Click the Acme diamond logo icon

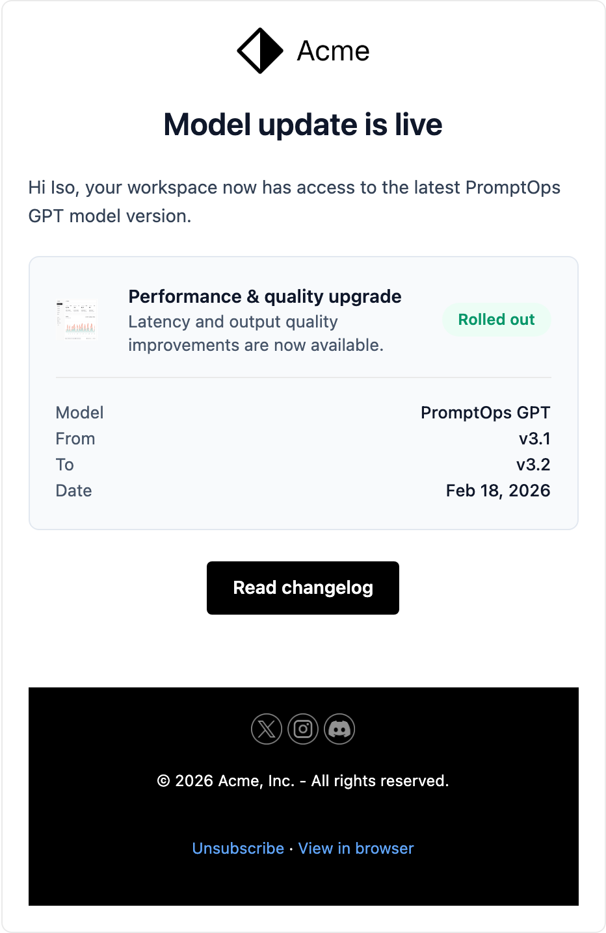pos(260,51)
